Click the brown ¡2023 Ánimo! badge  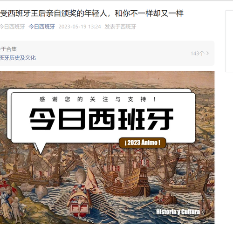(x=143, y=143)
